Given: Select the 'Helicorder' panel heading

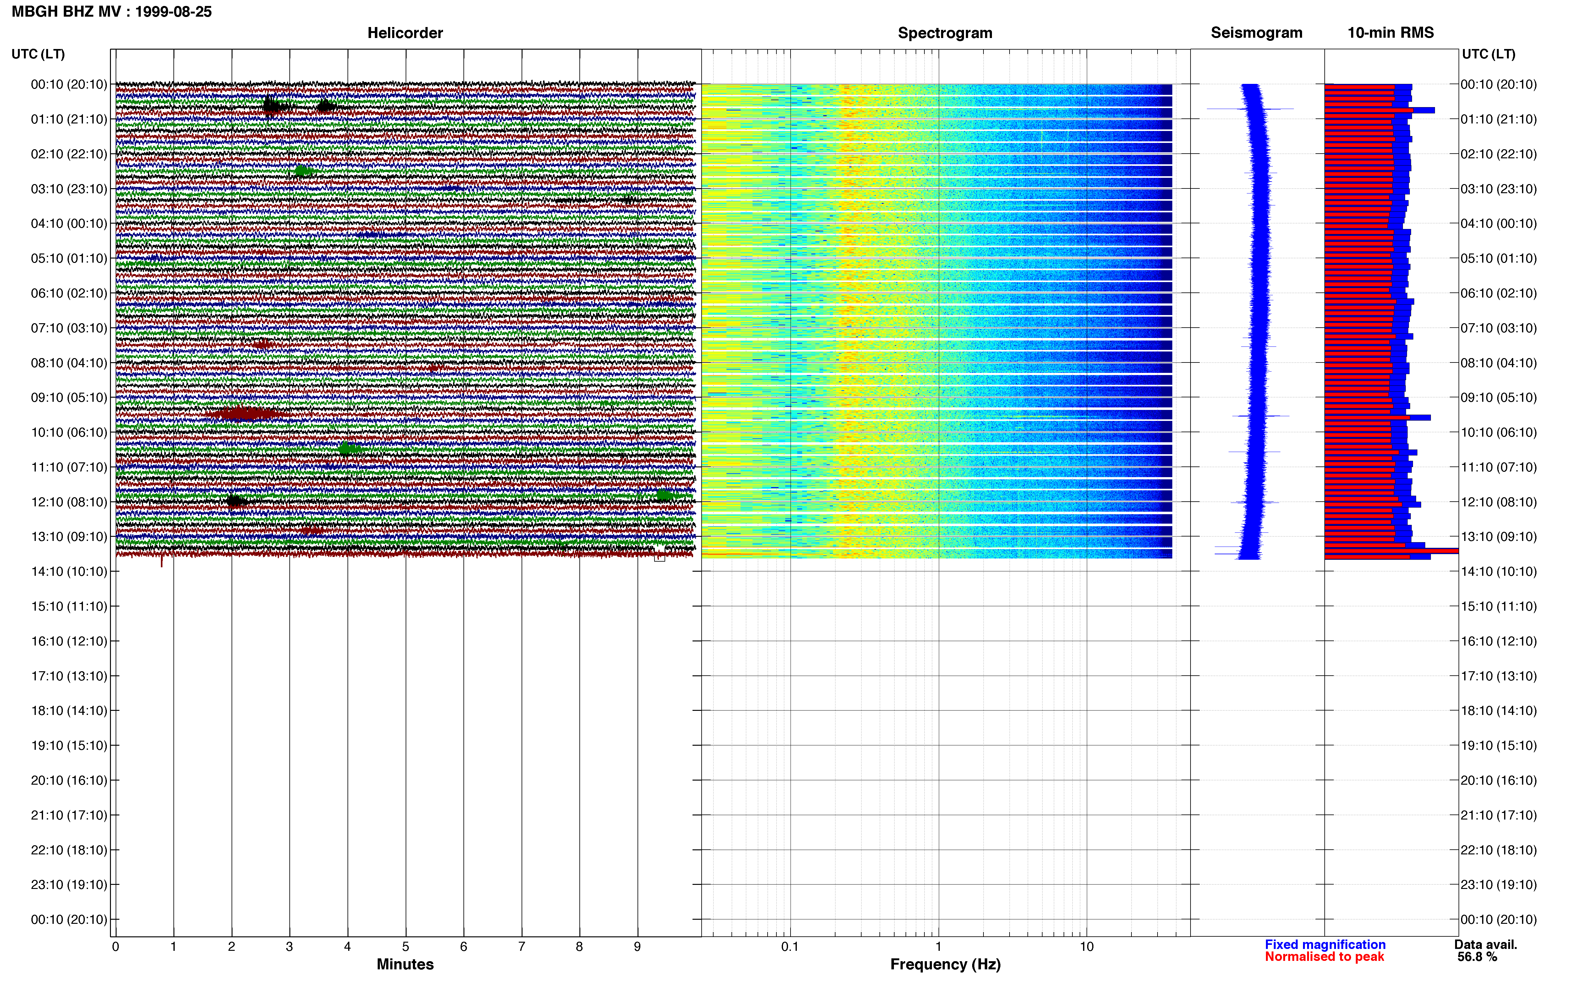Looking at the screenshot, I should point(405,33).
